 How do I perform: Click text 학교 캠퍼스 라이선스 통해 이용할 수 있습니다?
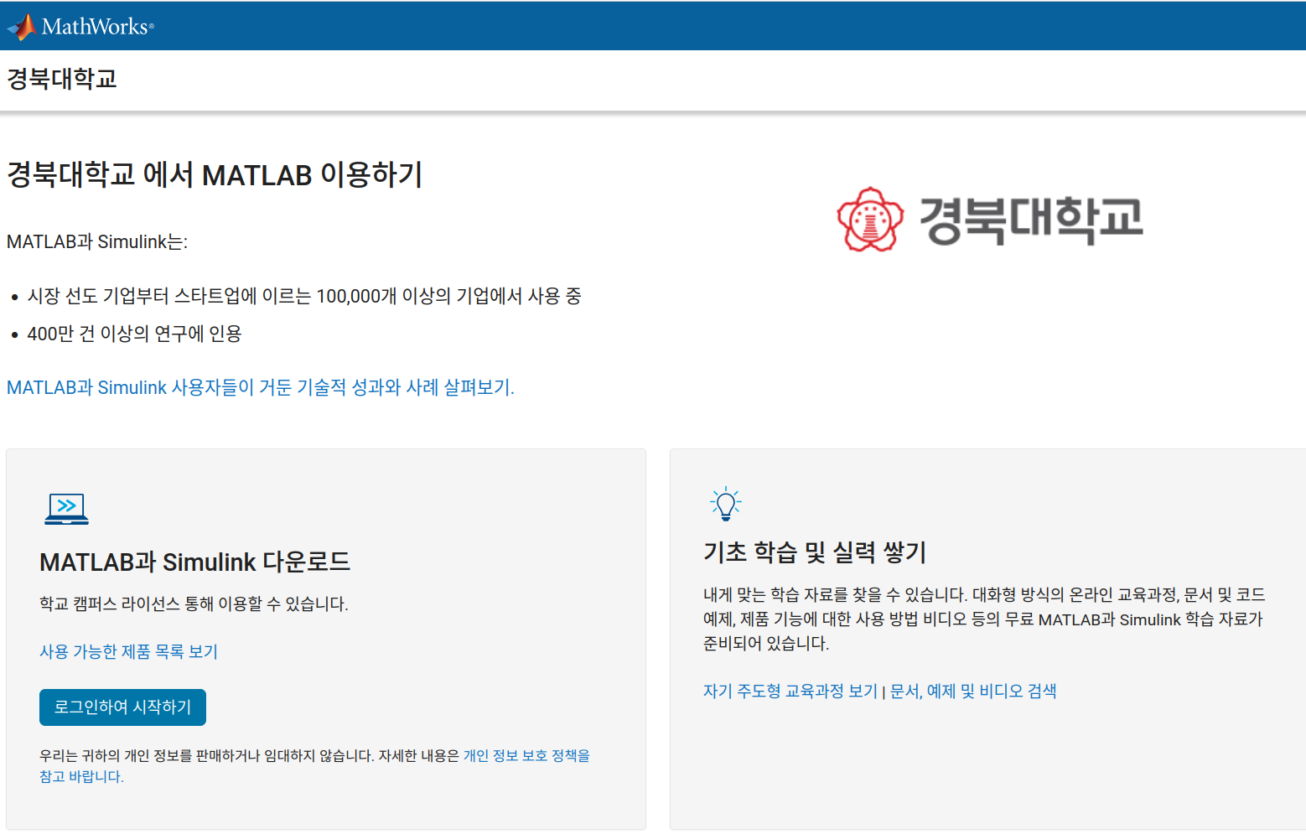pyautogui.click(x=194, y=603)
